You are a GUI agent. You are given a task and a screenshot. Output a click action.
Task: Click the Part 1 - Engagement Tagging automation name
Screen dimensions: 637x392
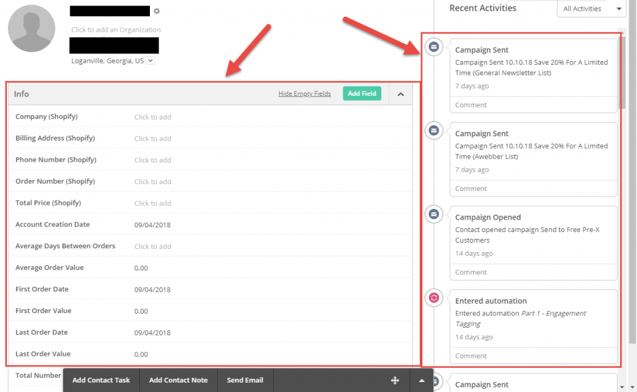click(521, 319)
